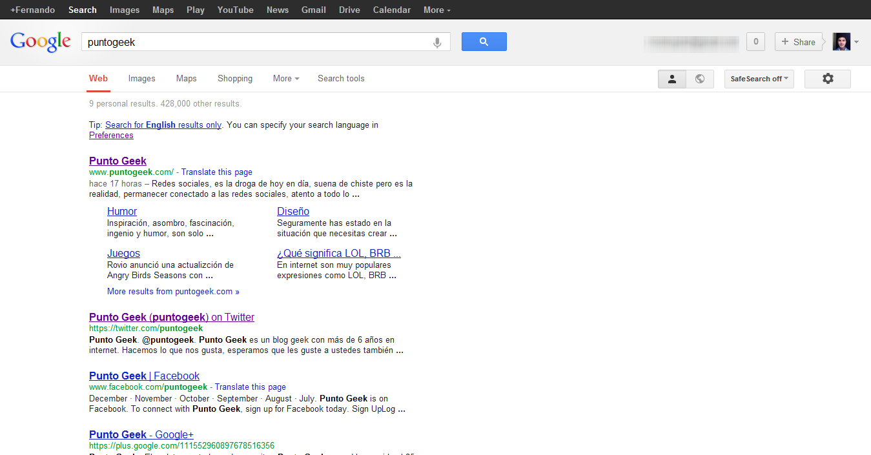
Task: Open the Shopping results tab
Action: (235, 79)
